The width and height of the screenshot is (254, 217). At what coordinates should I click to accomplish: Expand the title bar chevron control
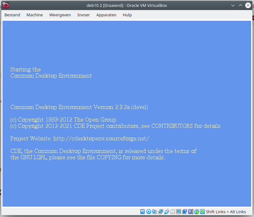(x=233, y=5)
